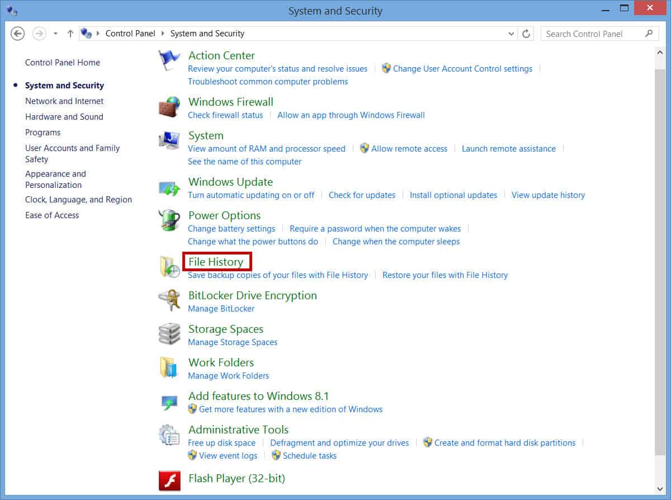Expand the address bar history dropdown
Viewport: 671px width, 500px height.
point(511,34)
